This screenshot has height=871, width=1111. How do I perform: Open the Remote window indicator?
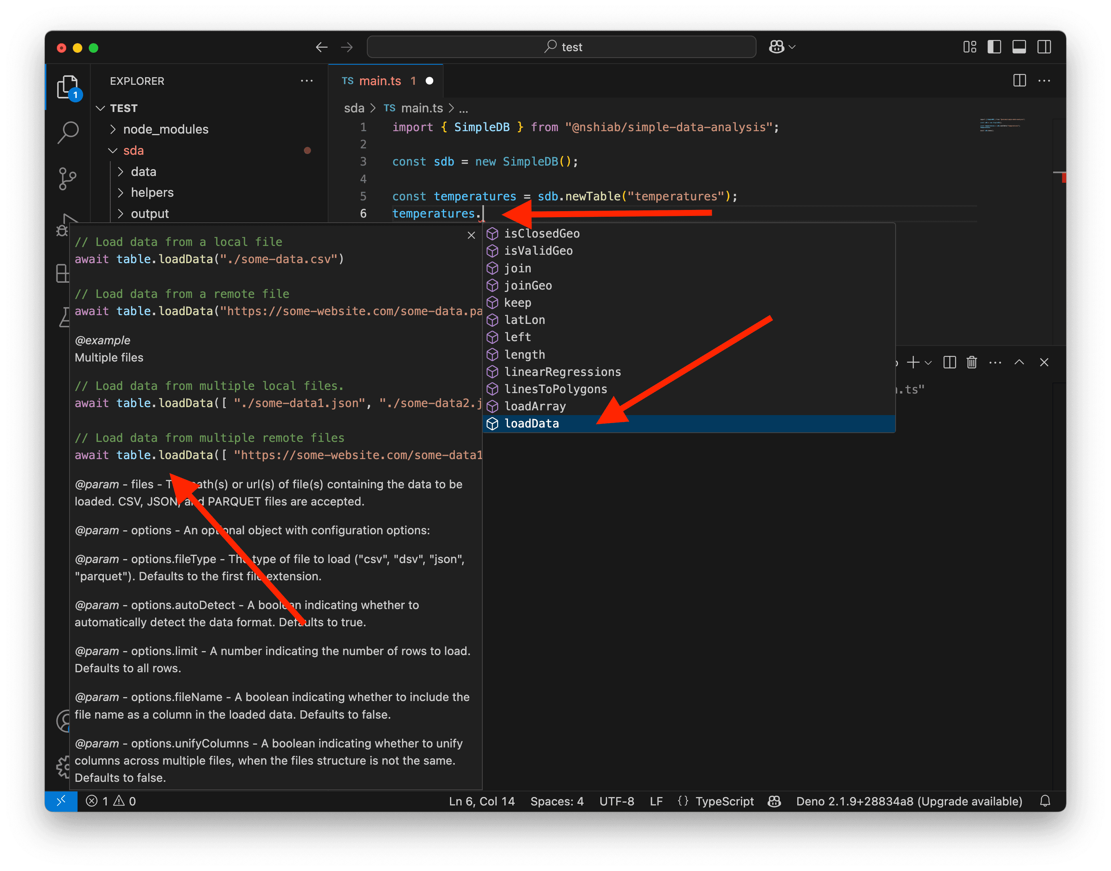61,801
